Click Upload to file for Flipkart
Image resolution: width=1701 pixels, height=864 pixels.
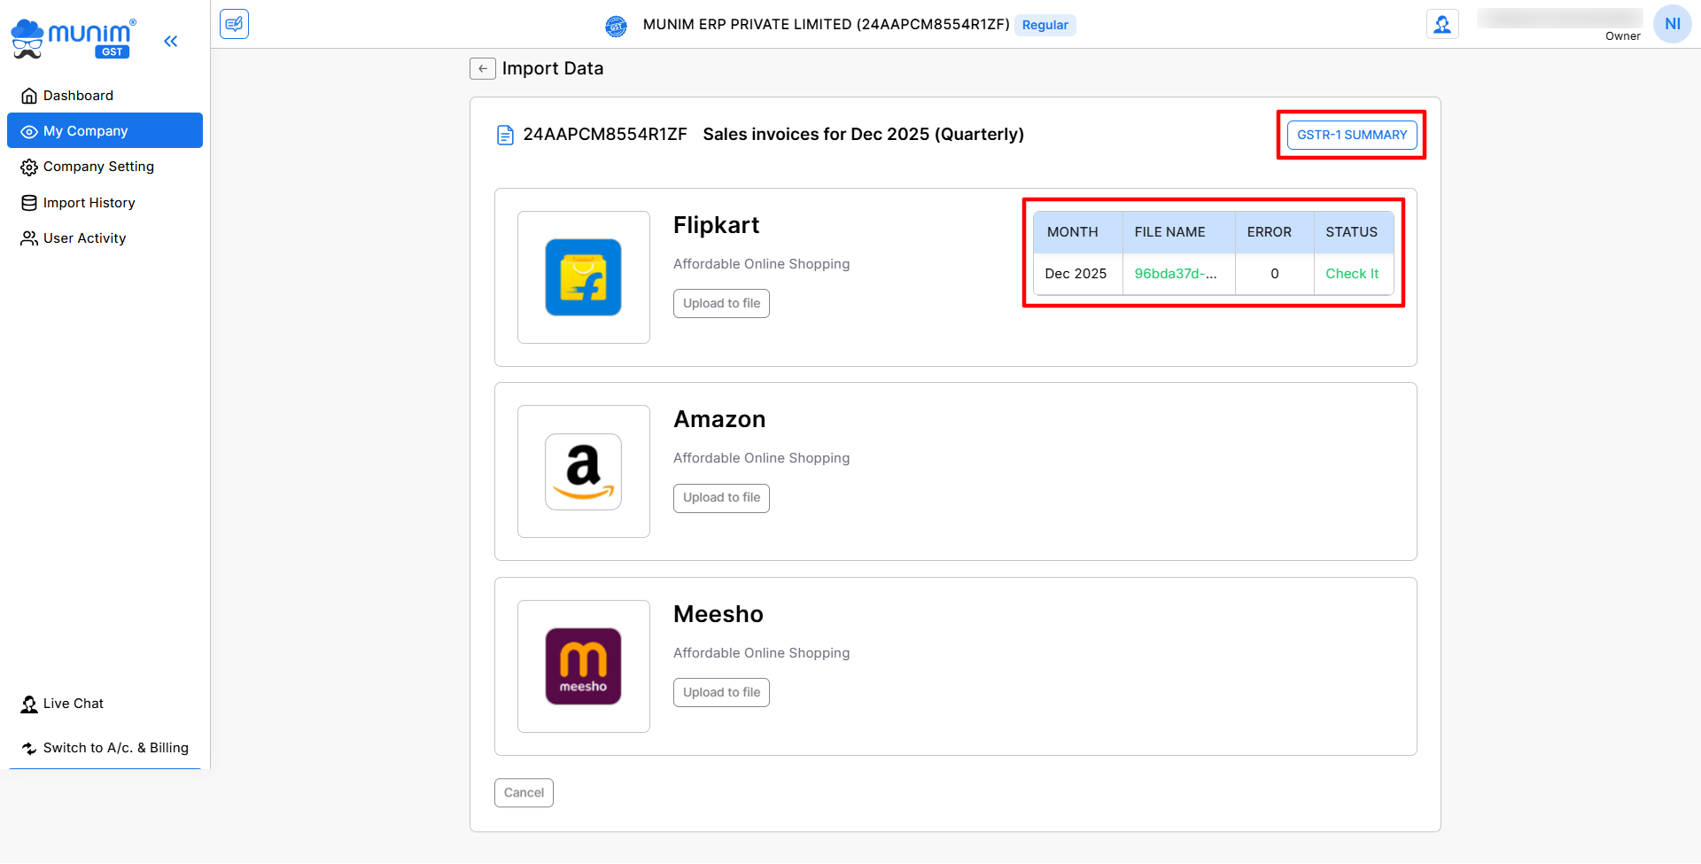point(721,303)
